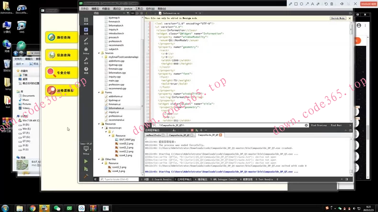This screenshot has width=378, height=212.
Task: Open the Welcome mode in Qt Creator sidebar
Action: coord(86,21)
